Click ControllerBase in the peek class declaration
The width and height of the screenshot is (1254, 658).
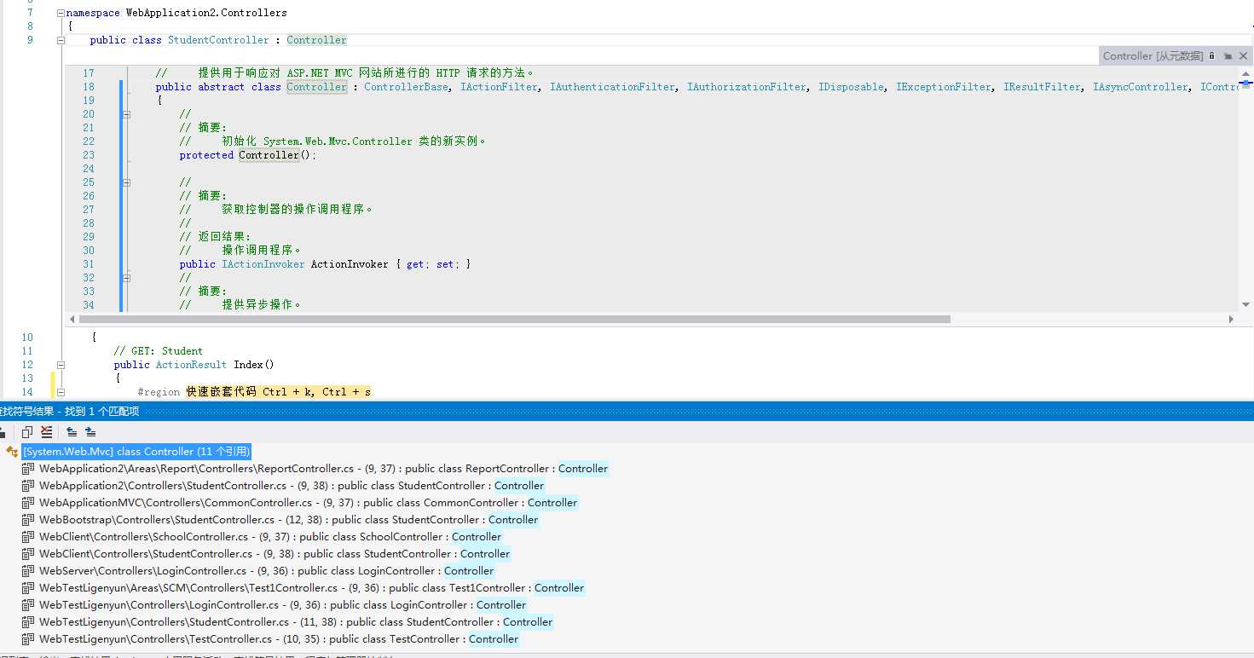pyautogui.click(x=407, y=87)
